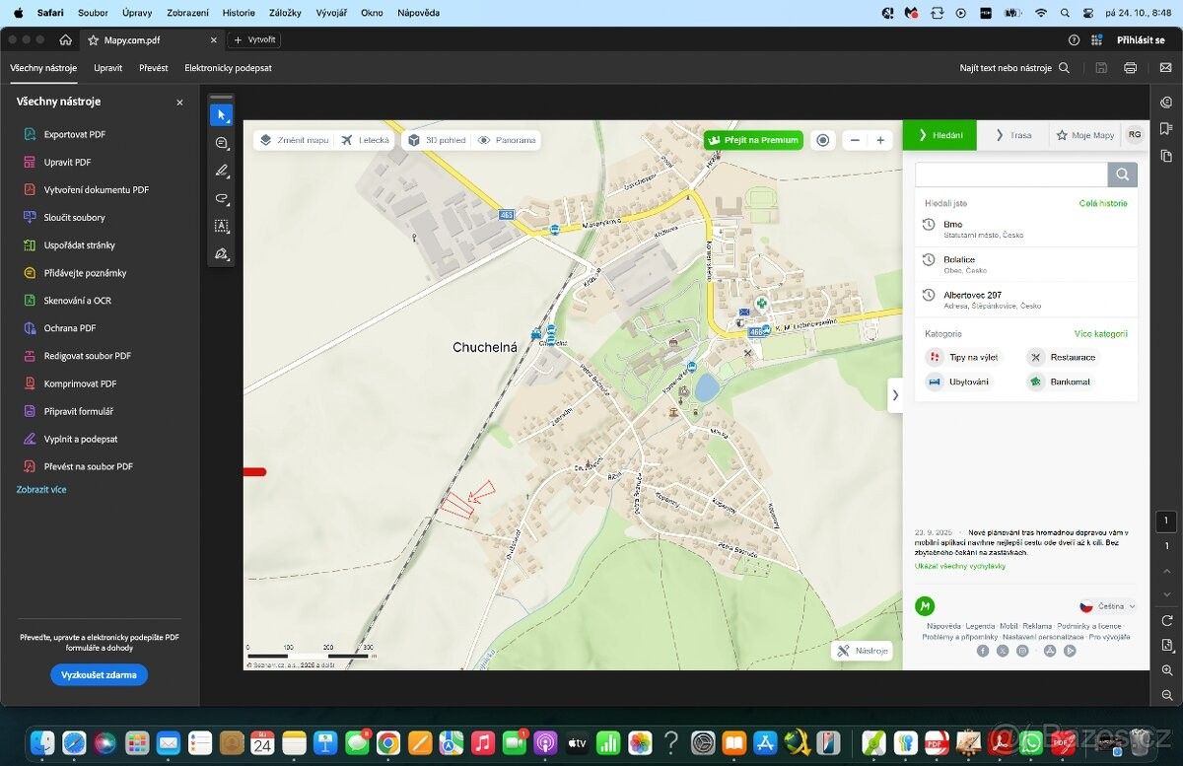Open the Záložky menu in menu bar
This screenshot has width=1183, height=766.
point(285,13)
